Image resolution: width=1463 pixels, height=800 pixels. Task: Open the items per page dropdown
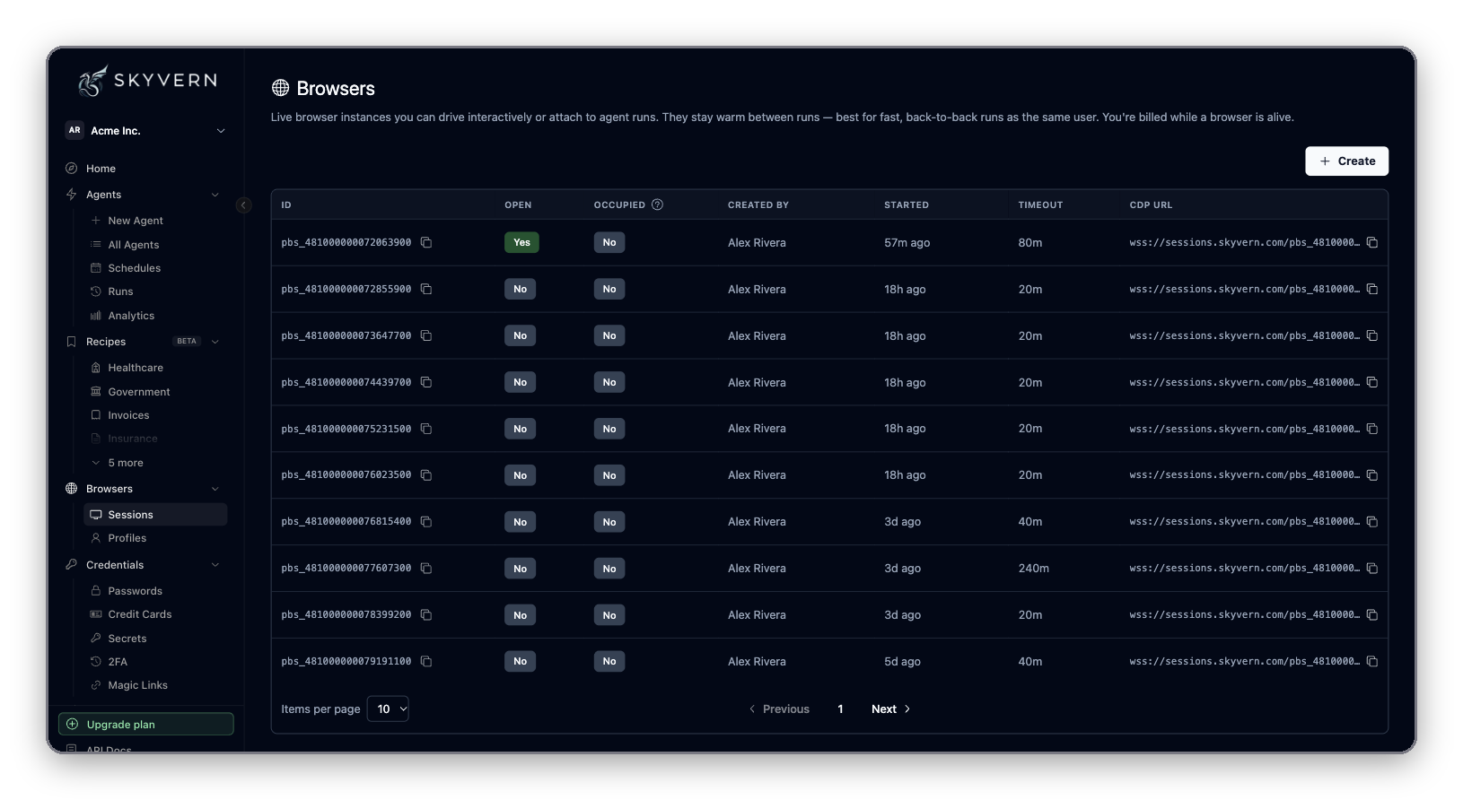pyautogui.click(x=388, y=709)
